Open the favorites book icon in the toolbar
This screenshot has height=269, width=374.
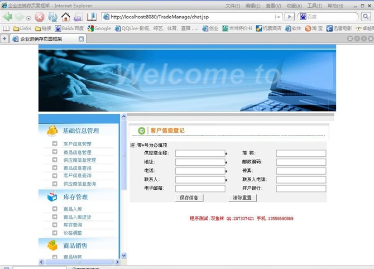(x=92, y=17)
